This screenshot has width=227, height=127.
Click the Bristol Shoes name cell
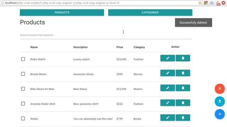[x=38, y=74]
